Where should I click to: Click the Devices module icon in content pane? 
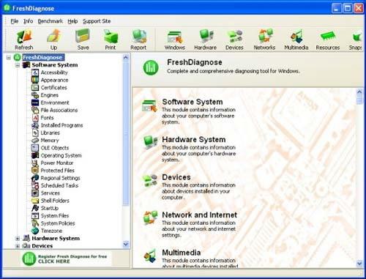150,181
